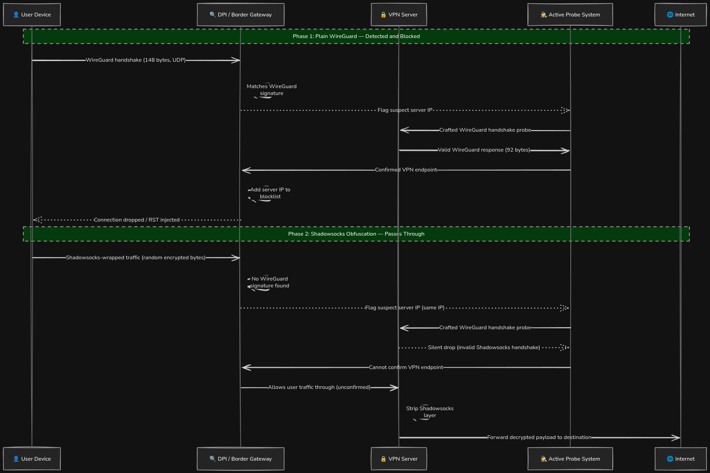The height and width of the screenshot is (473, 710).
Task: Click 'Forward decrypted payload to destination' label
Action: (x=539, y=437)
